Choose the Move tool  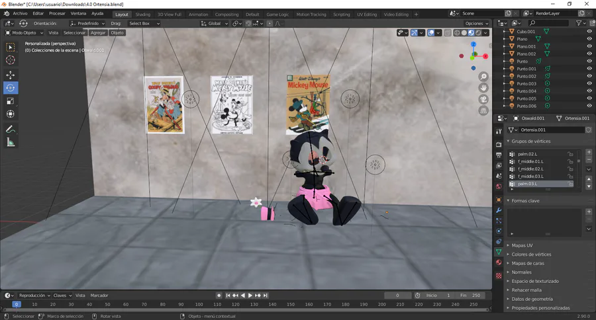click(11, 75)
